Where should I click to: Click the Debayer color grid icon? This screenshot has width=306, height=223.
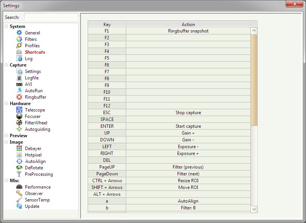click(x=19, y=149)
